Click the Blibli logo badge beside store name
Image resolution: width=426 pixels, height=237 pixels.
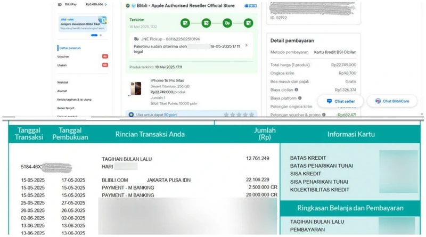click(250, 6)
